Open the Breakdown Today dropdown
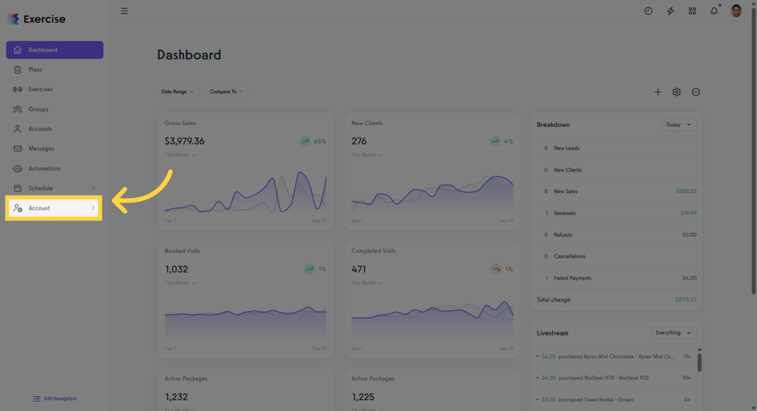Image resolution: width=757 pixels, height=411 pixels. pyautogui.click(x=679, y=125)
